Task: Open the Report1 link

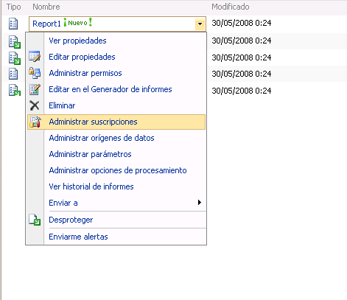Action: pyautogui.click(x=46, y=24)
